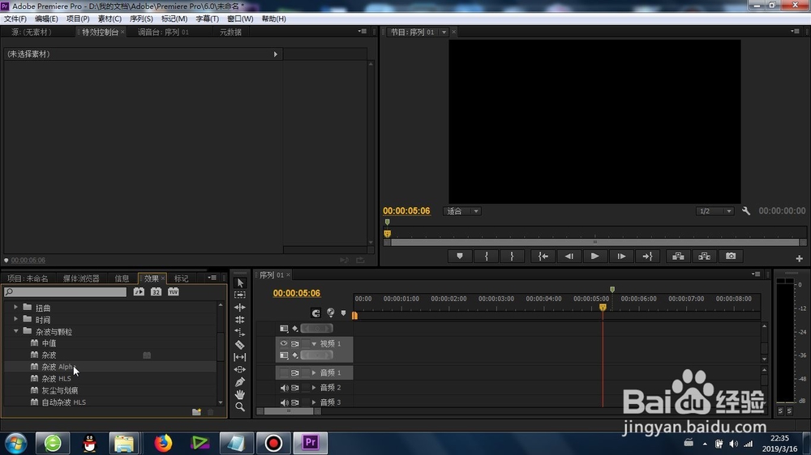Select the Ripple Edit tool
Image resolution: width=811 pixels, height=455 pixels.
click(x=240, y=308)
